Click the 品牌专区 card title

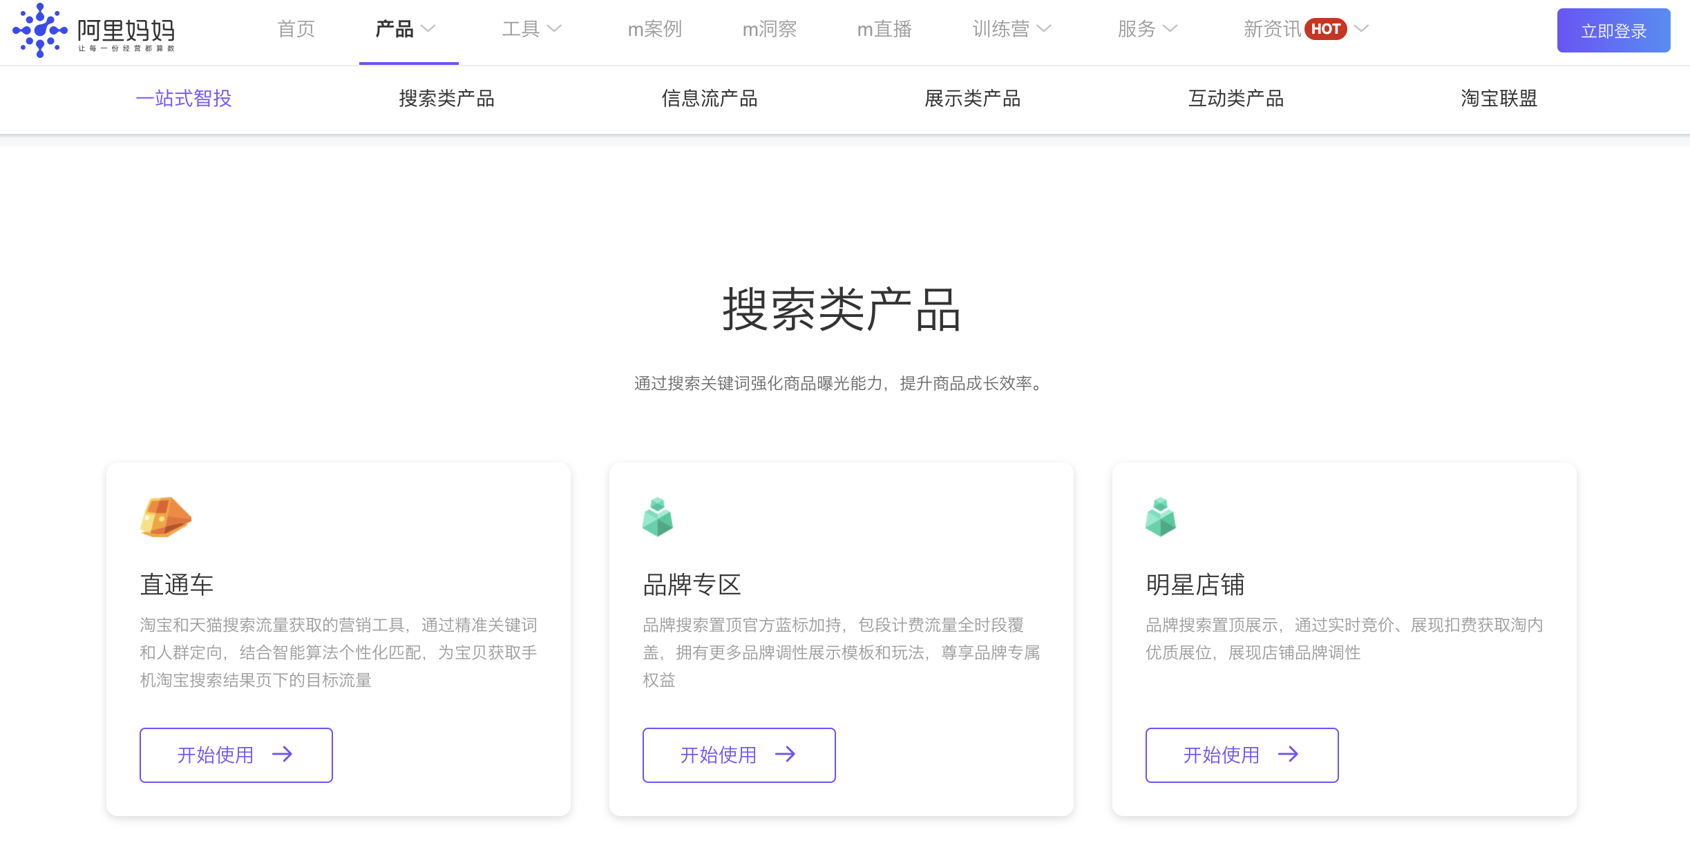click(692, 585)
